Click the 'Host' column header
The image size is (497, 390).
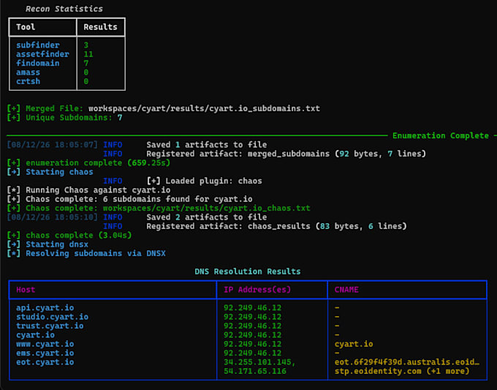point(26,290)
